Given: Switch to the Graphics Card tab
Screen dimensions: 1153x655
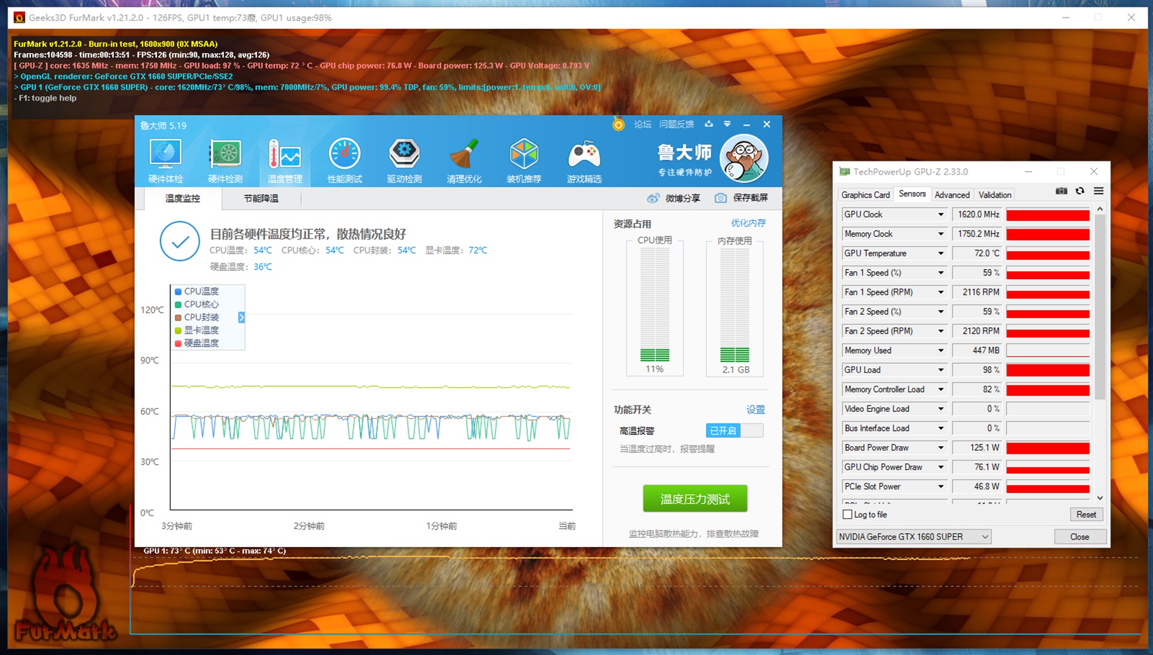Looking at the screenshot, I should (865, 195).
